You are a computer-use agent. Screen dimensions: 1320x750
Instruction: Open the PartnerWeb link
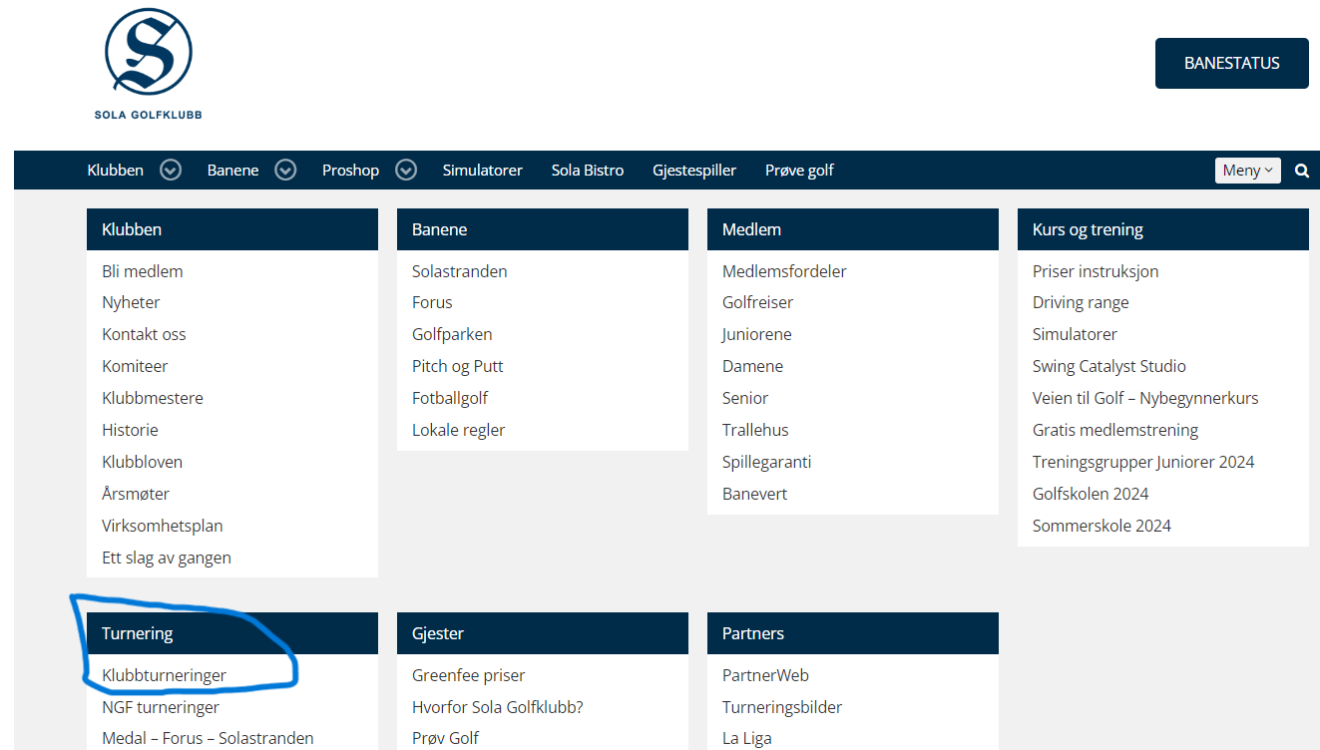click(x=765, y=675)
